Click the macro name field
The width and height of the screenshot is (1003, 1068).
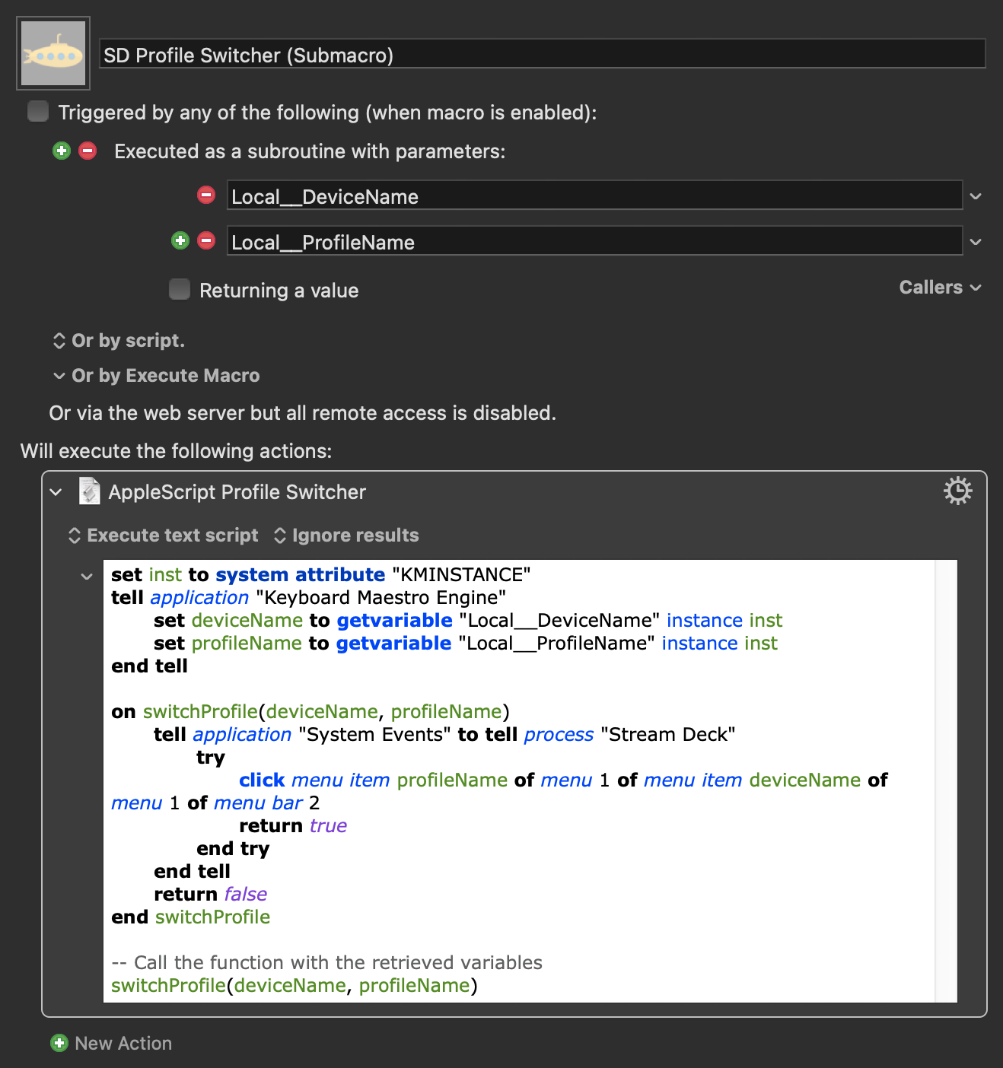(542, 55)
